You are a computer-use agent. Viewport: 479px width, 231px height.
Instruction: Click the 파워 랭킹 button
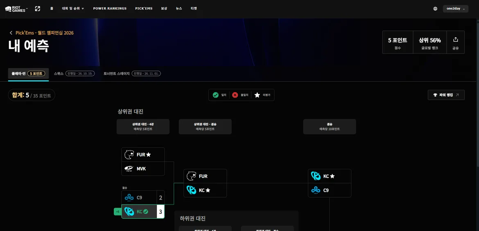coord(446,95)
